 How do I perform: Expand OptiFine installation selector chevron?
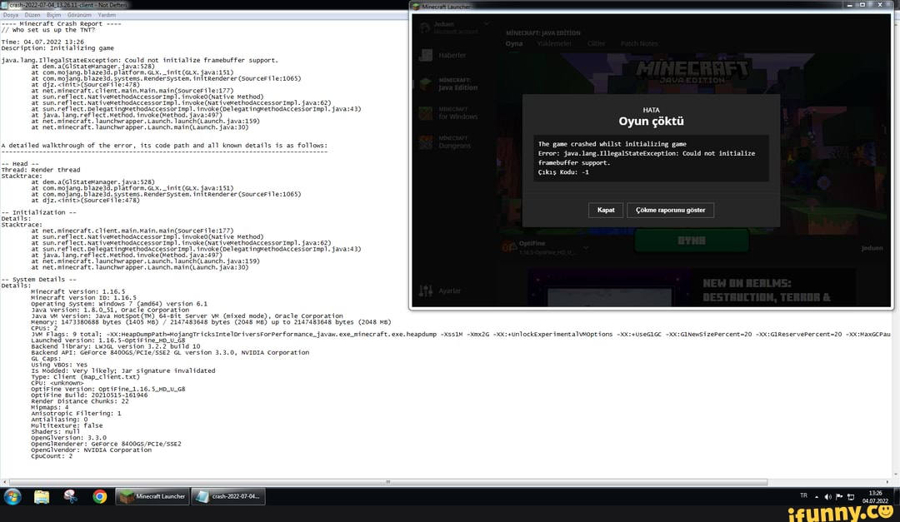(x=586, y=247)
